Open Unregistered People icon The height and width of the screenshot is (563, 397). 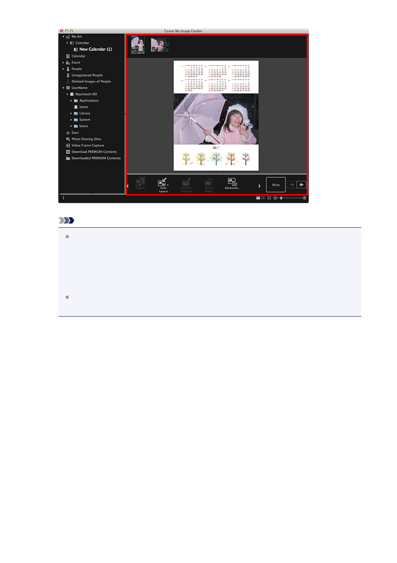pyautogui.click(x=68, y=75)
